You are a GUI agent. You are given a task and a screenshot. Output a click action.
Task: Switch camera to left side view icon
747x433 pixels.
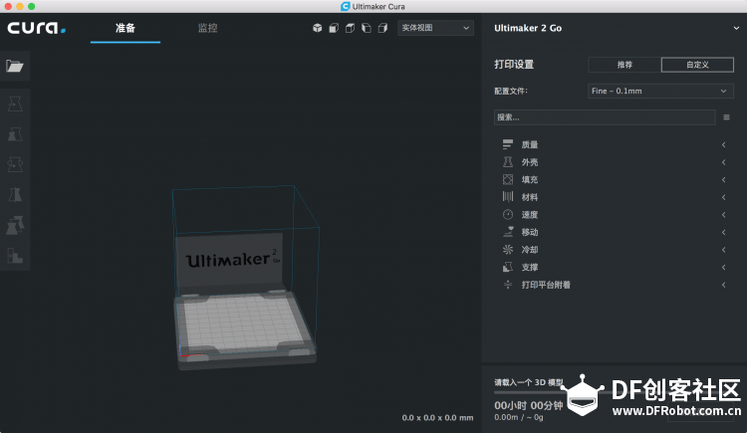[366, 28]
